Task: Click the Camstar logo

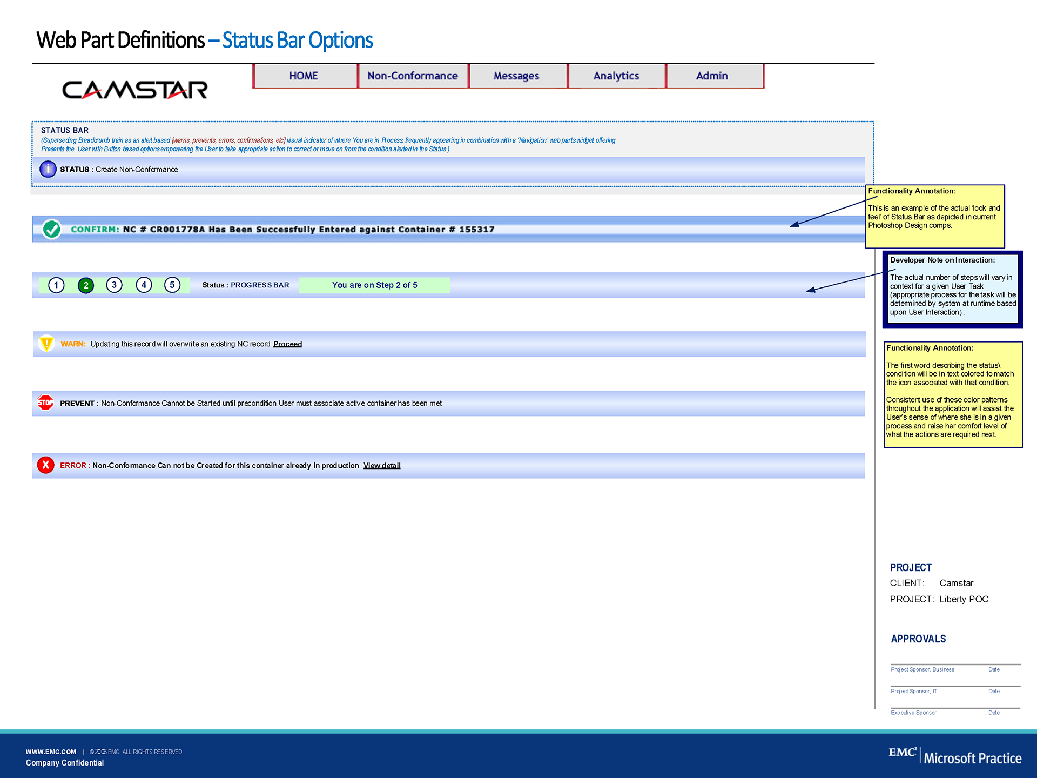Action: tap(134, 90)
